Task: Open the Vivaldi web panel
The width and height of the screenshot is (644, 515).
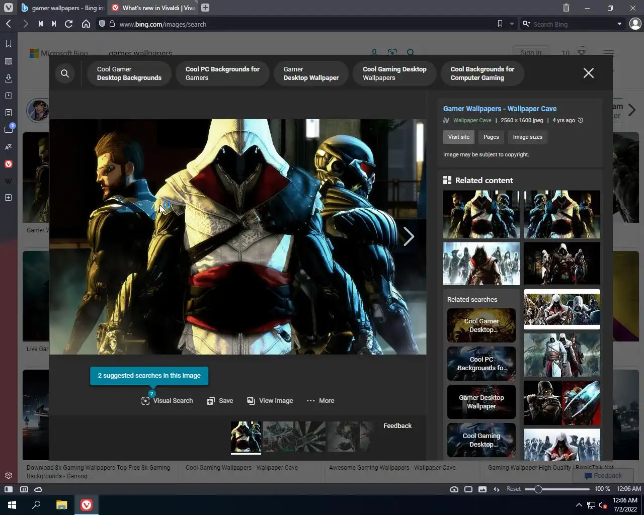Action: [x=9, y=164]
